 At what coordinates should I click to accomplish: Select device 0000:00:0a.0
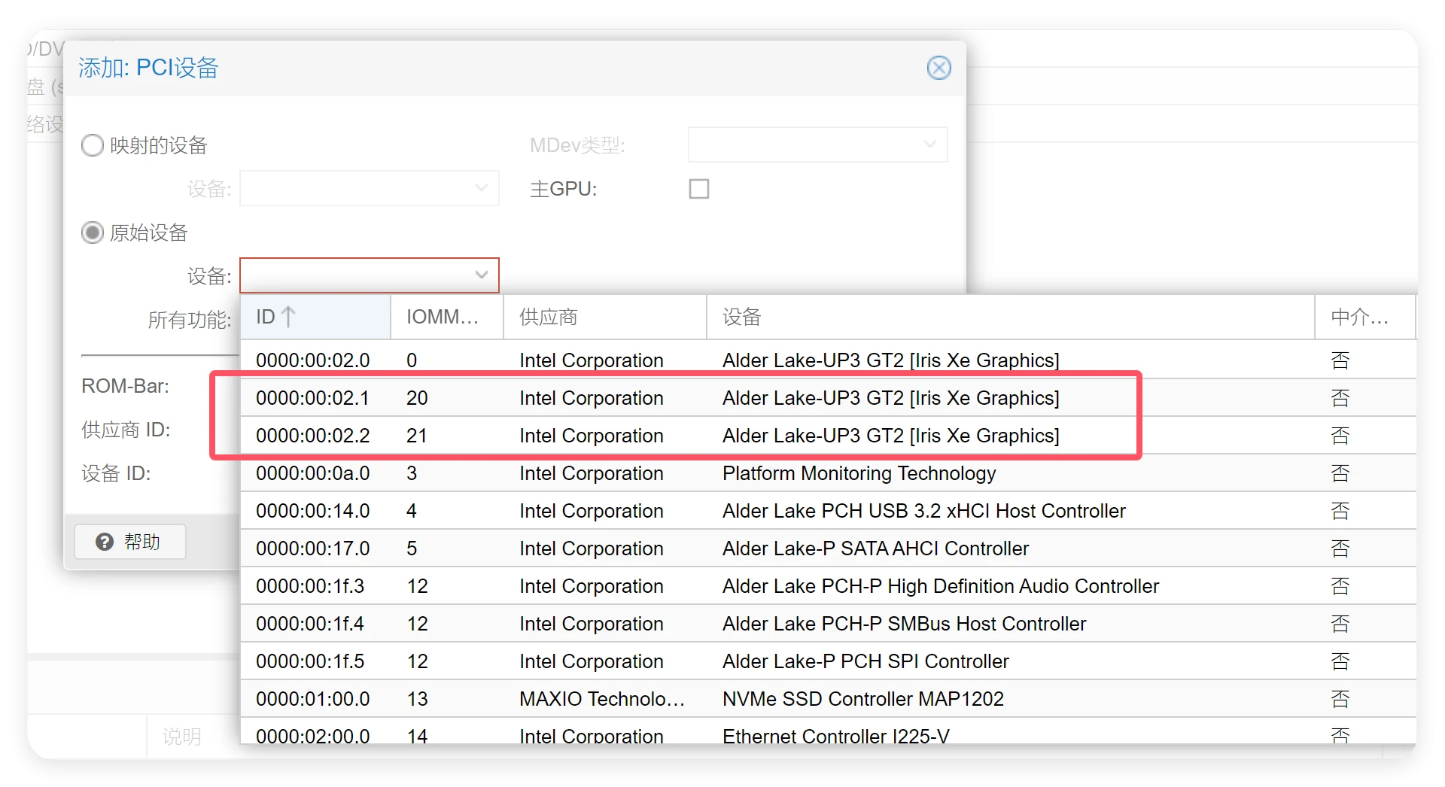[828, 473]
